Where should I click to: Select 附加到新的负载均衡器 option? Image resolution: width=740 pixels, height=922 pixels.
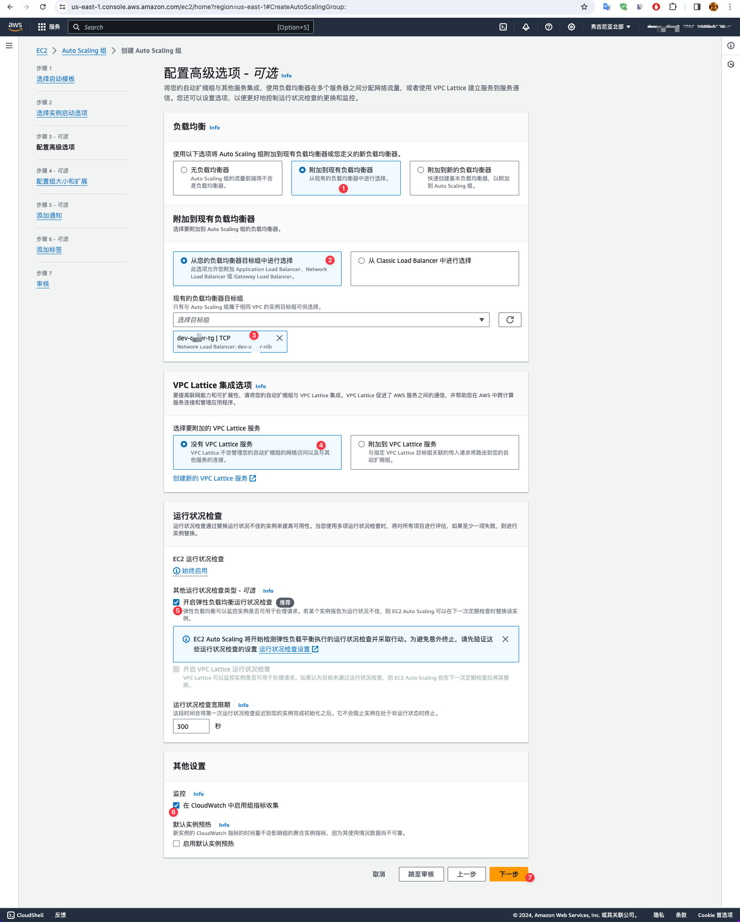tap(464, 178)
